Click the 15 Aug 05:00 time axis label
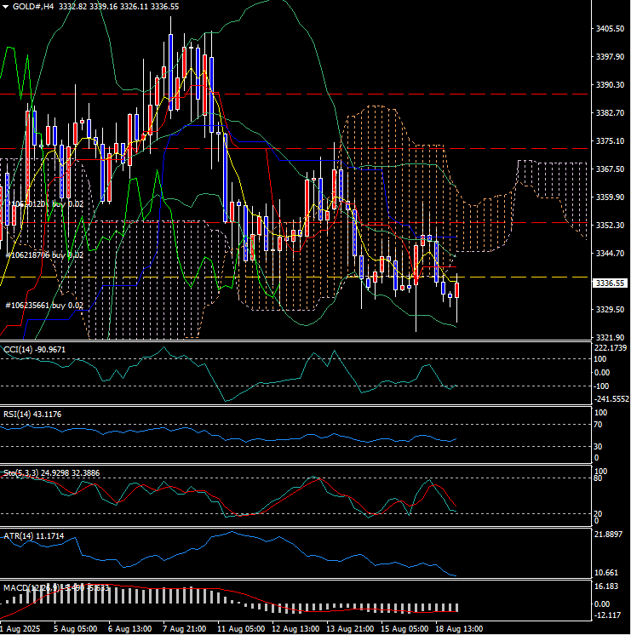 tap(404, 628)
